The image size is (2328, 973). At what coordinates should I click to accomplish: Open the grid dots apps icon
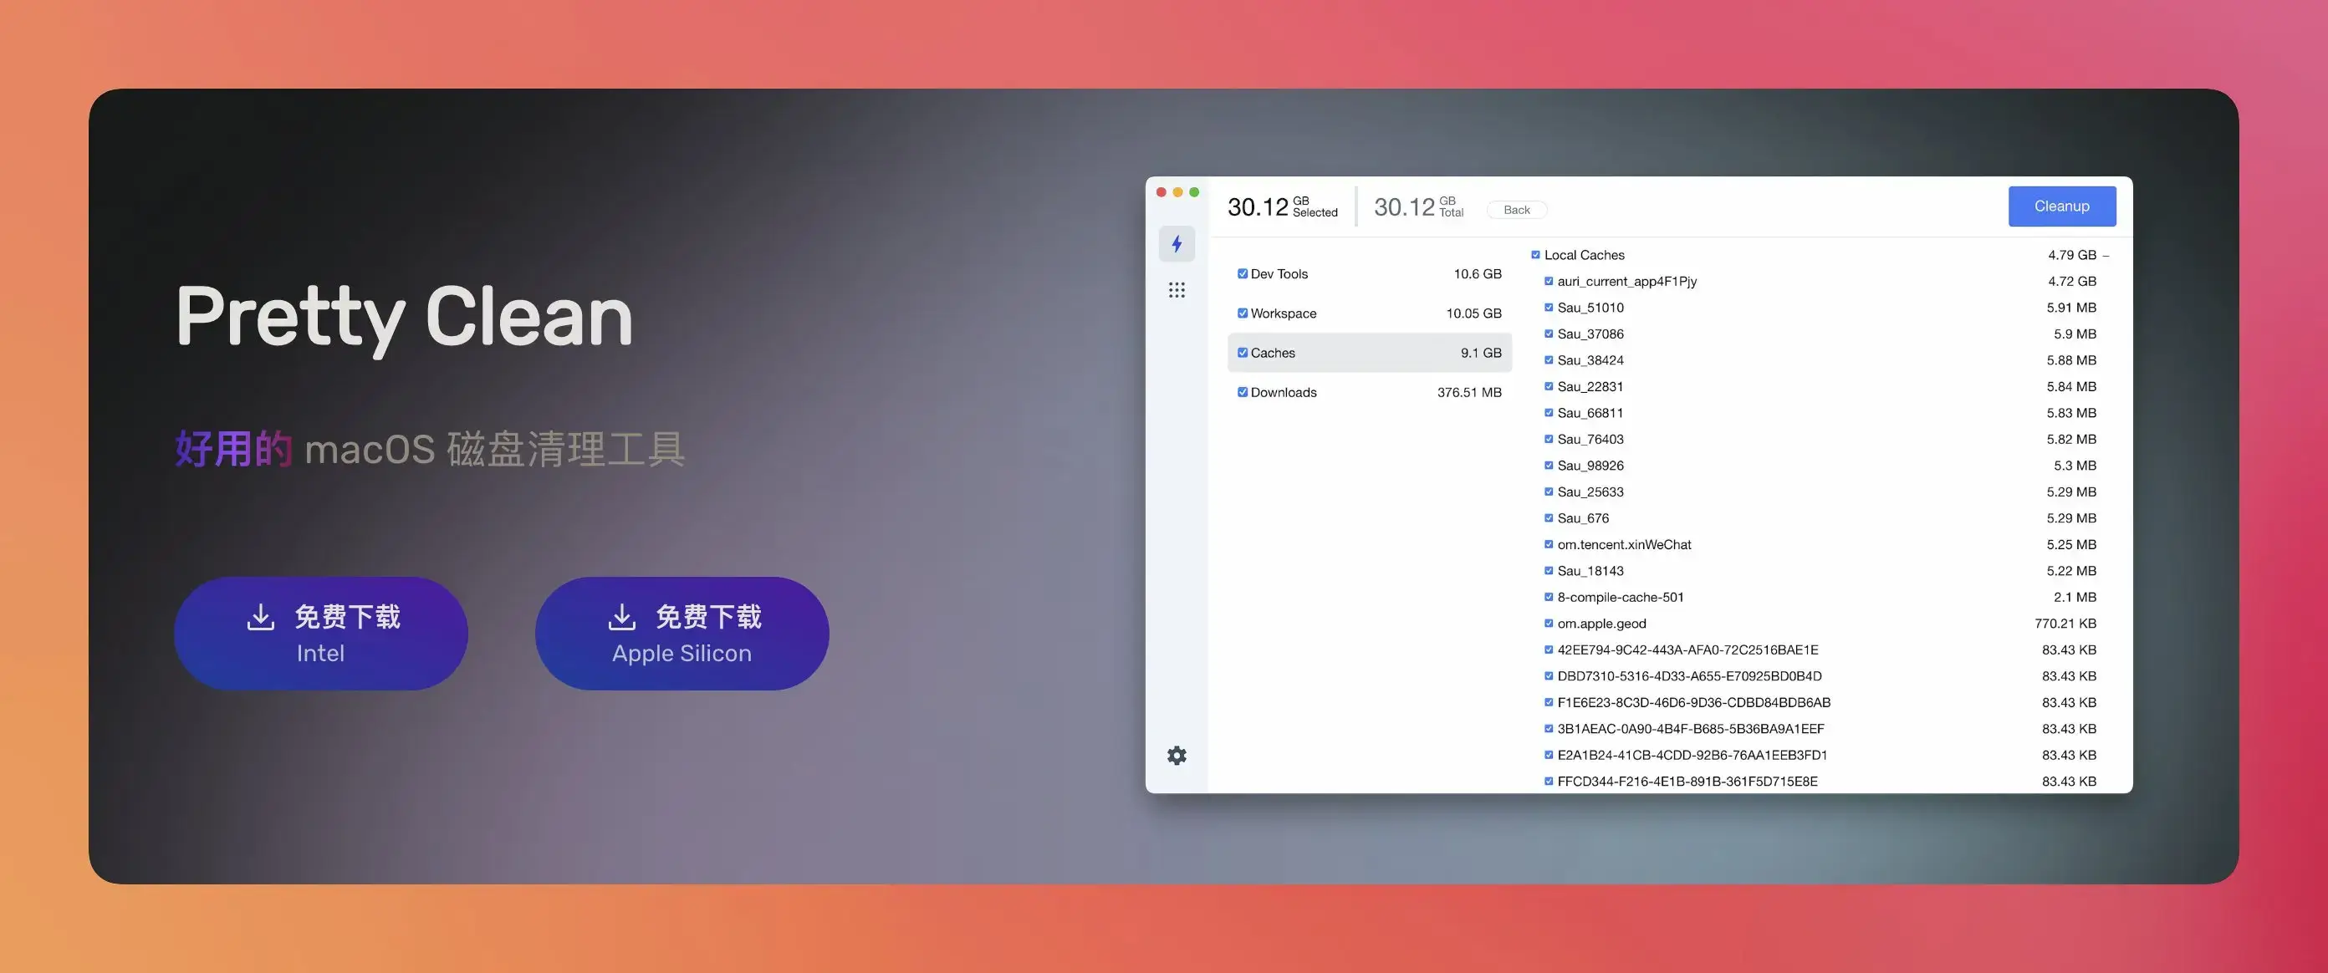[x=1177, y=290]
